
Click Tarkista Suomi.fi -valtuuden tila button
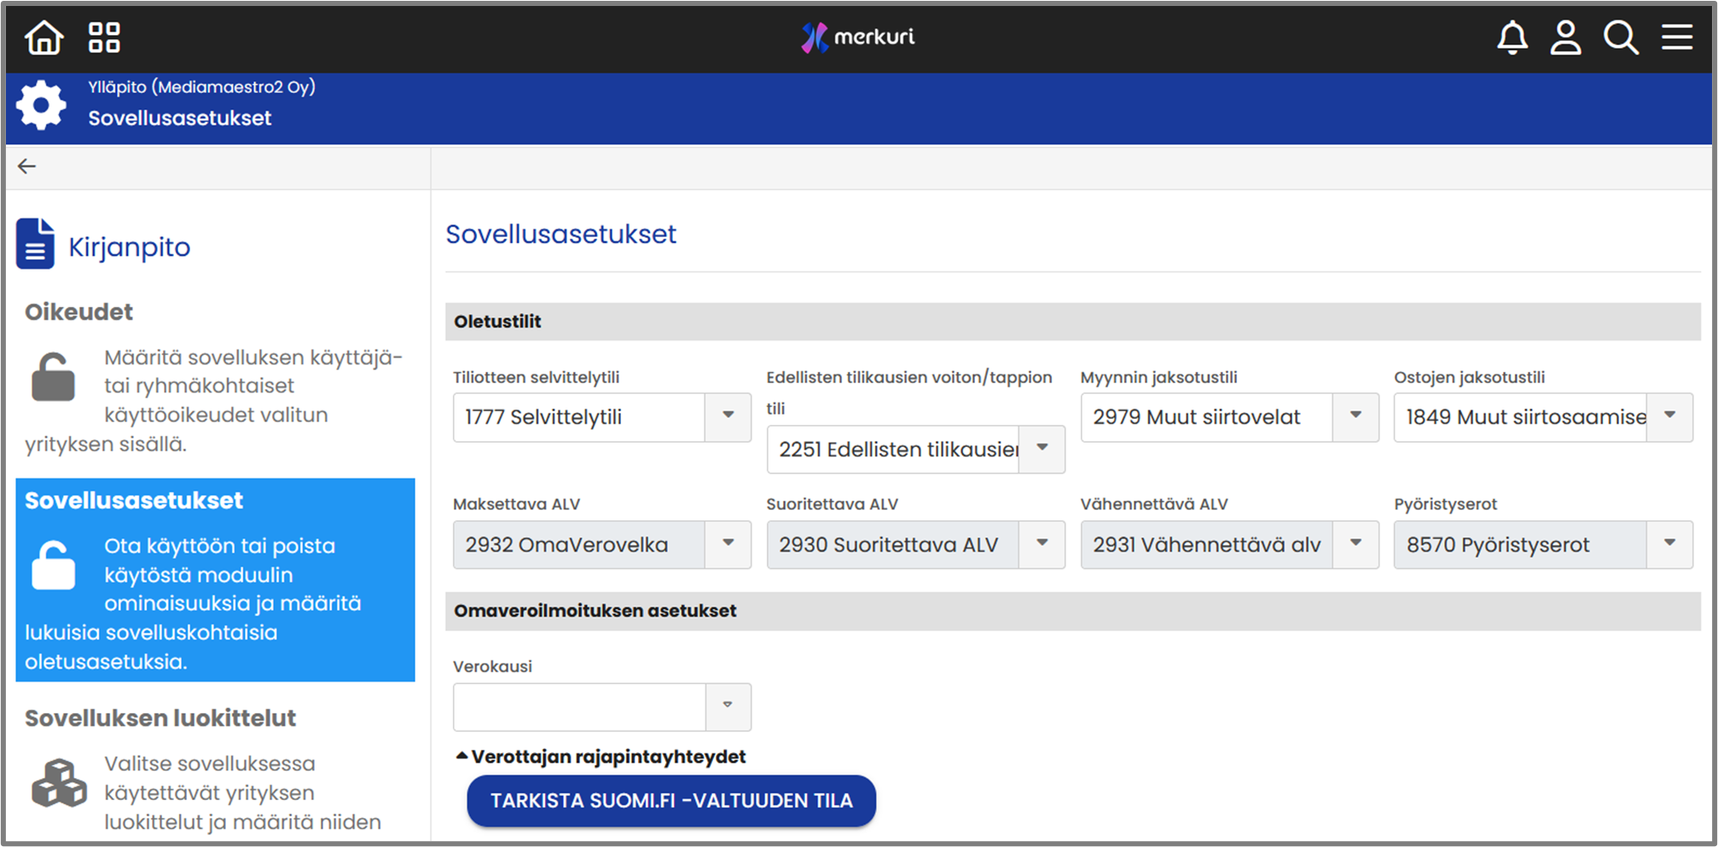[671, 801]
